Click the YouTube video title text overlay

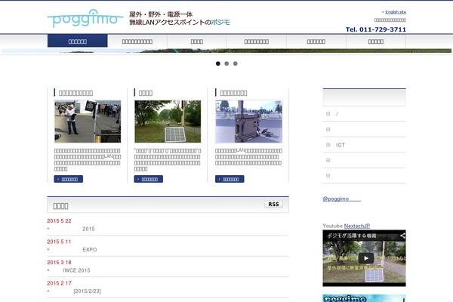click(x=352, y=236)
